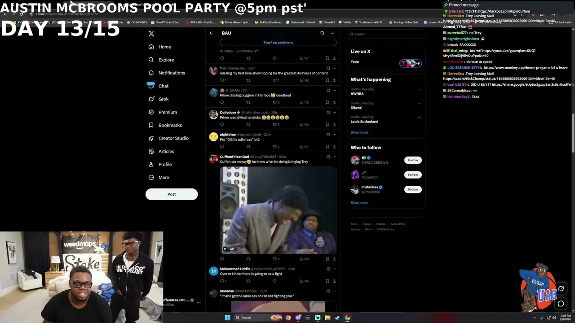Follow ImDavisss
This screenshot has height=323, width=575.
413,189
